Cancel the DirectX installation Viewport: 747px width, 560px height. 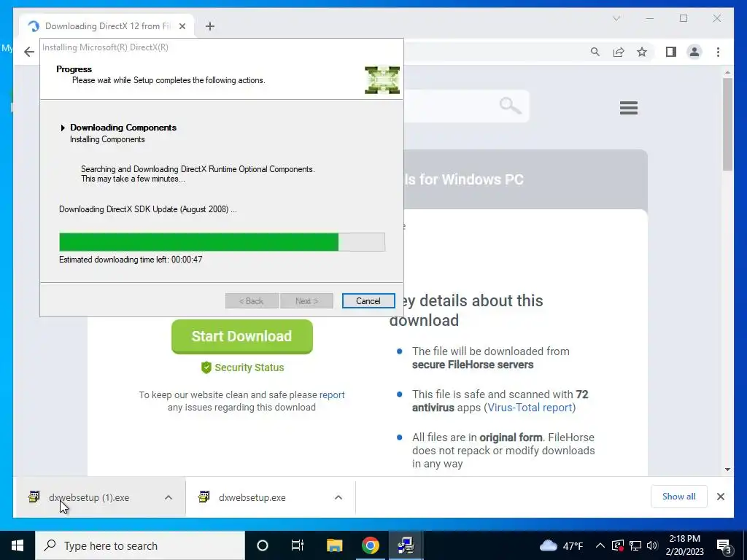pos(368,301)
